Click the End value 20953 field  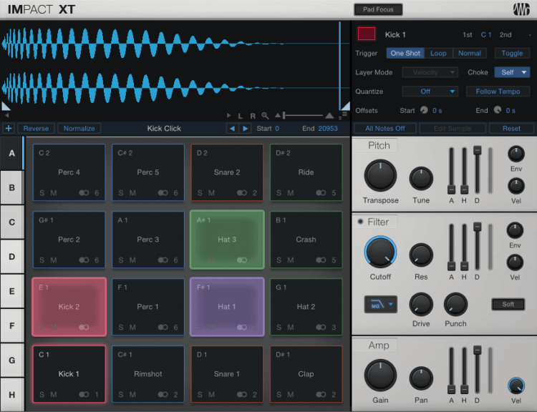pyautogui.click(x=328, y=128)
